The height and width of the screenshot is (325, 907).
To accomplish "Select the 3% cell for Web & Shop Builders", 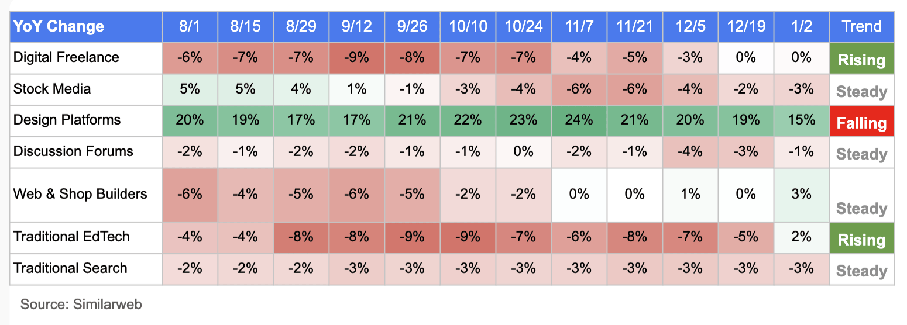I will pyautogui.click(x=801, y=193).
